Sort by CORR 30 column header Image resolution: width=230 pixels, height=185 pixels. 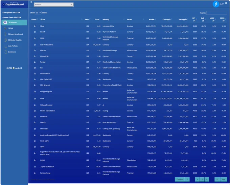[222, 20]
